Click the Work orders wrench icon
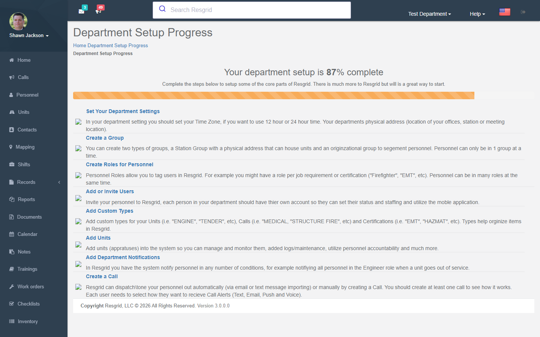 (x=12, y=287)
